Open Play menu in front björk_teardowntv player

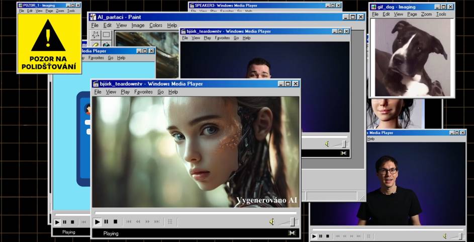[x=125, y=92]
